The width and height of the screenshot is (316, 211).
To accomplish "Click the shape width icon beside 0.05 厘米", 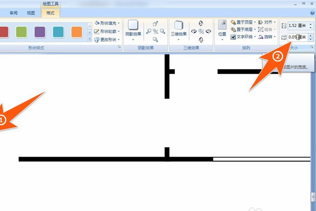I will pyautogui.click(x=284, y=38).
